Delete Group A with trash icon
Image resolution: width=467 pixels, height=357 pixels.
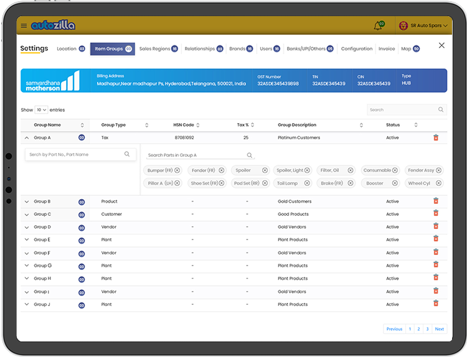(x=436, y=137)
